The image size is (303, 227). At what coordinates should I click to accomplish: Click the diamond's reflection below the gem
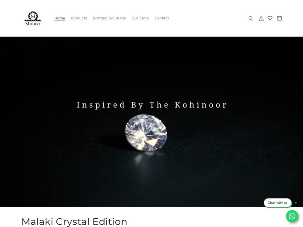pos(144,158)
